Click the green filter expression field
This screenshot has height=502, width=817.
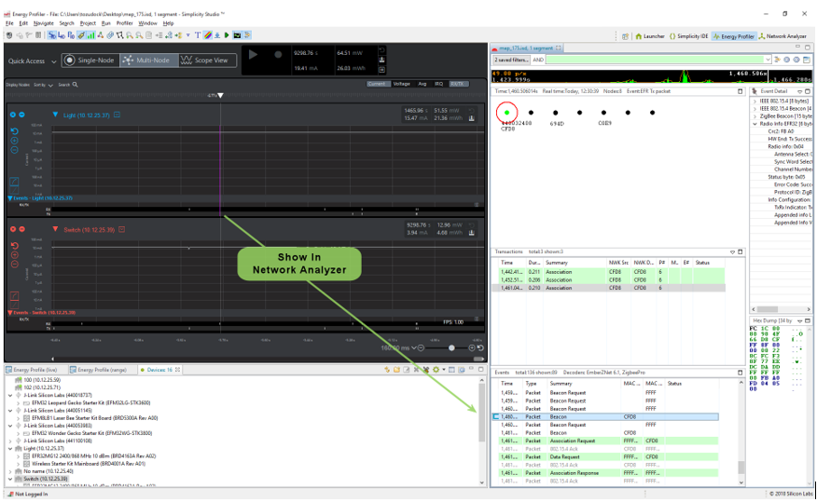click(655, 60)
